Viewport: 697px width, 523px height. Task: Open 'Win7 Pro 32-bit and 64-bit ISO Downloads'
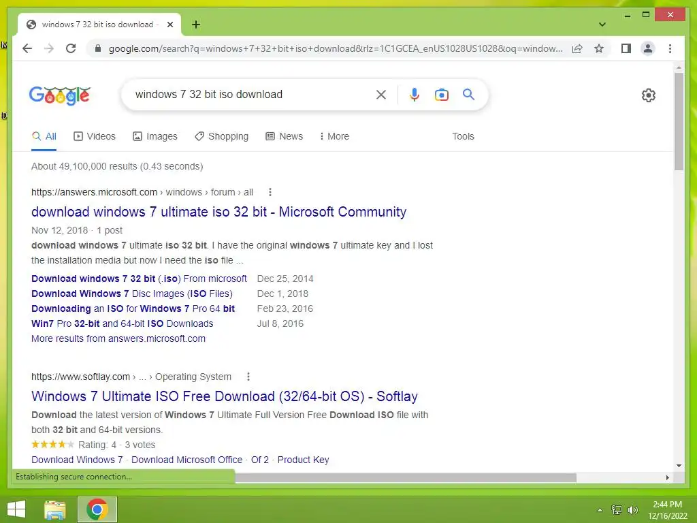point(123,323)
